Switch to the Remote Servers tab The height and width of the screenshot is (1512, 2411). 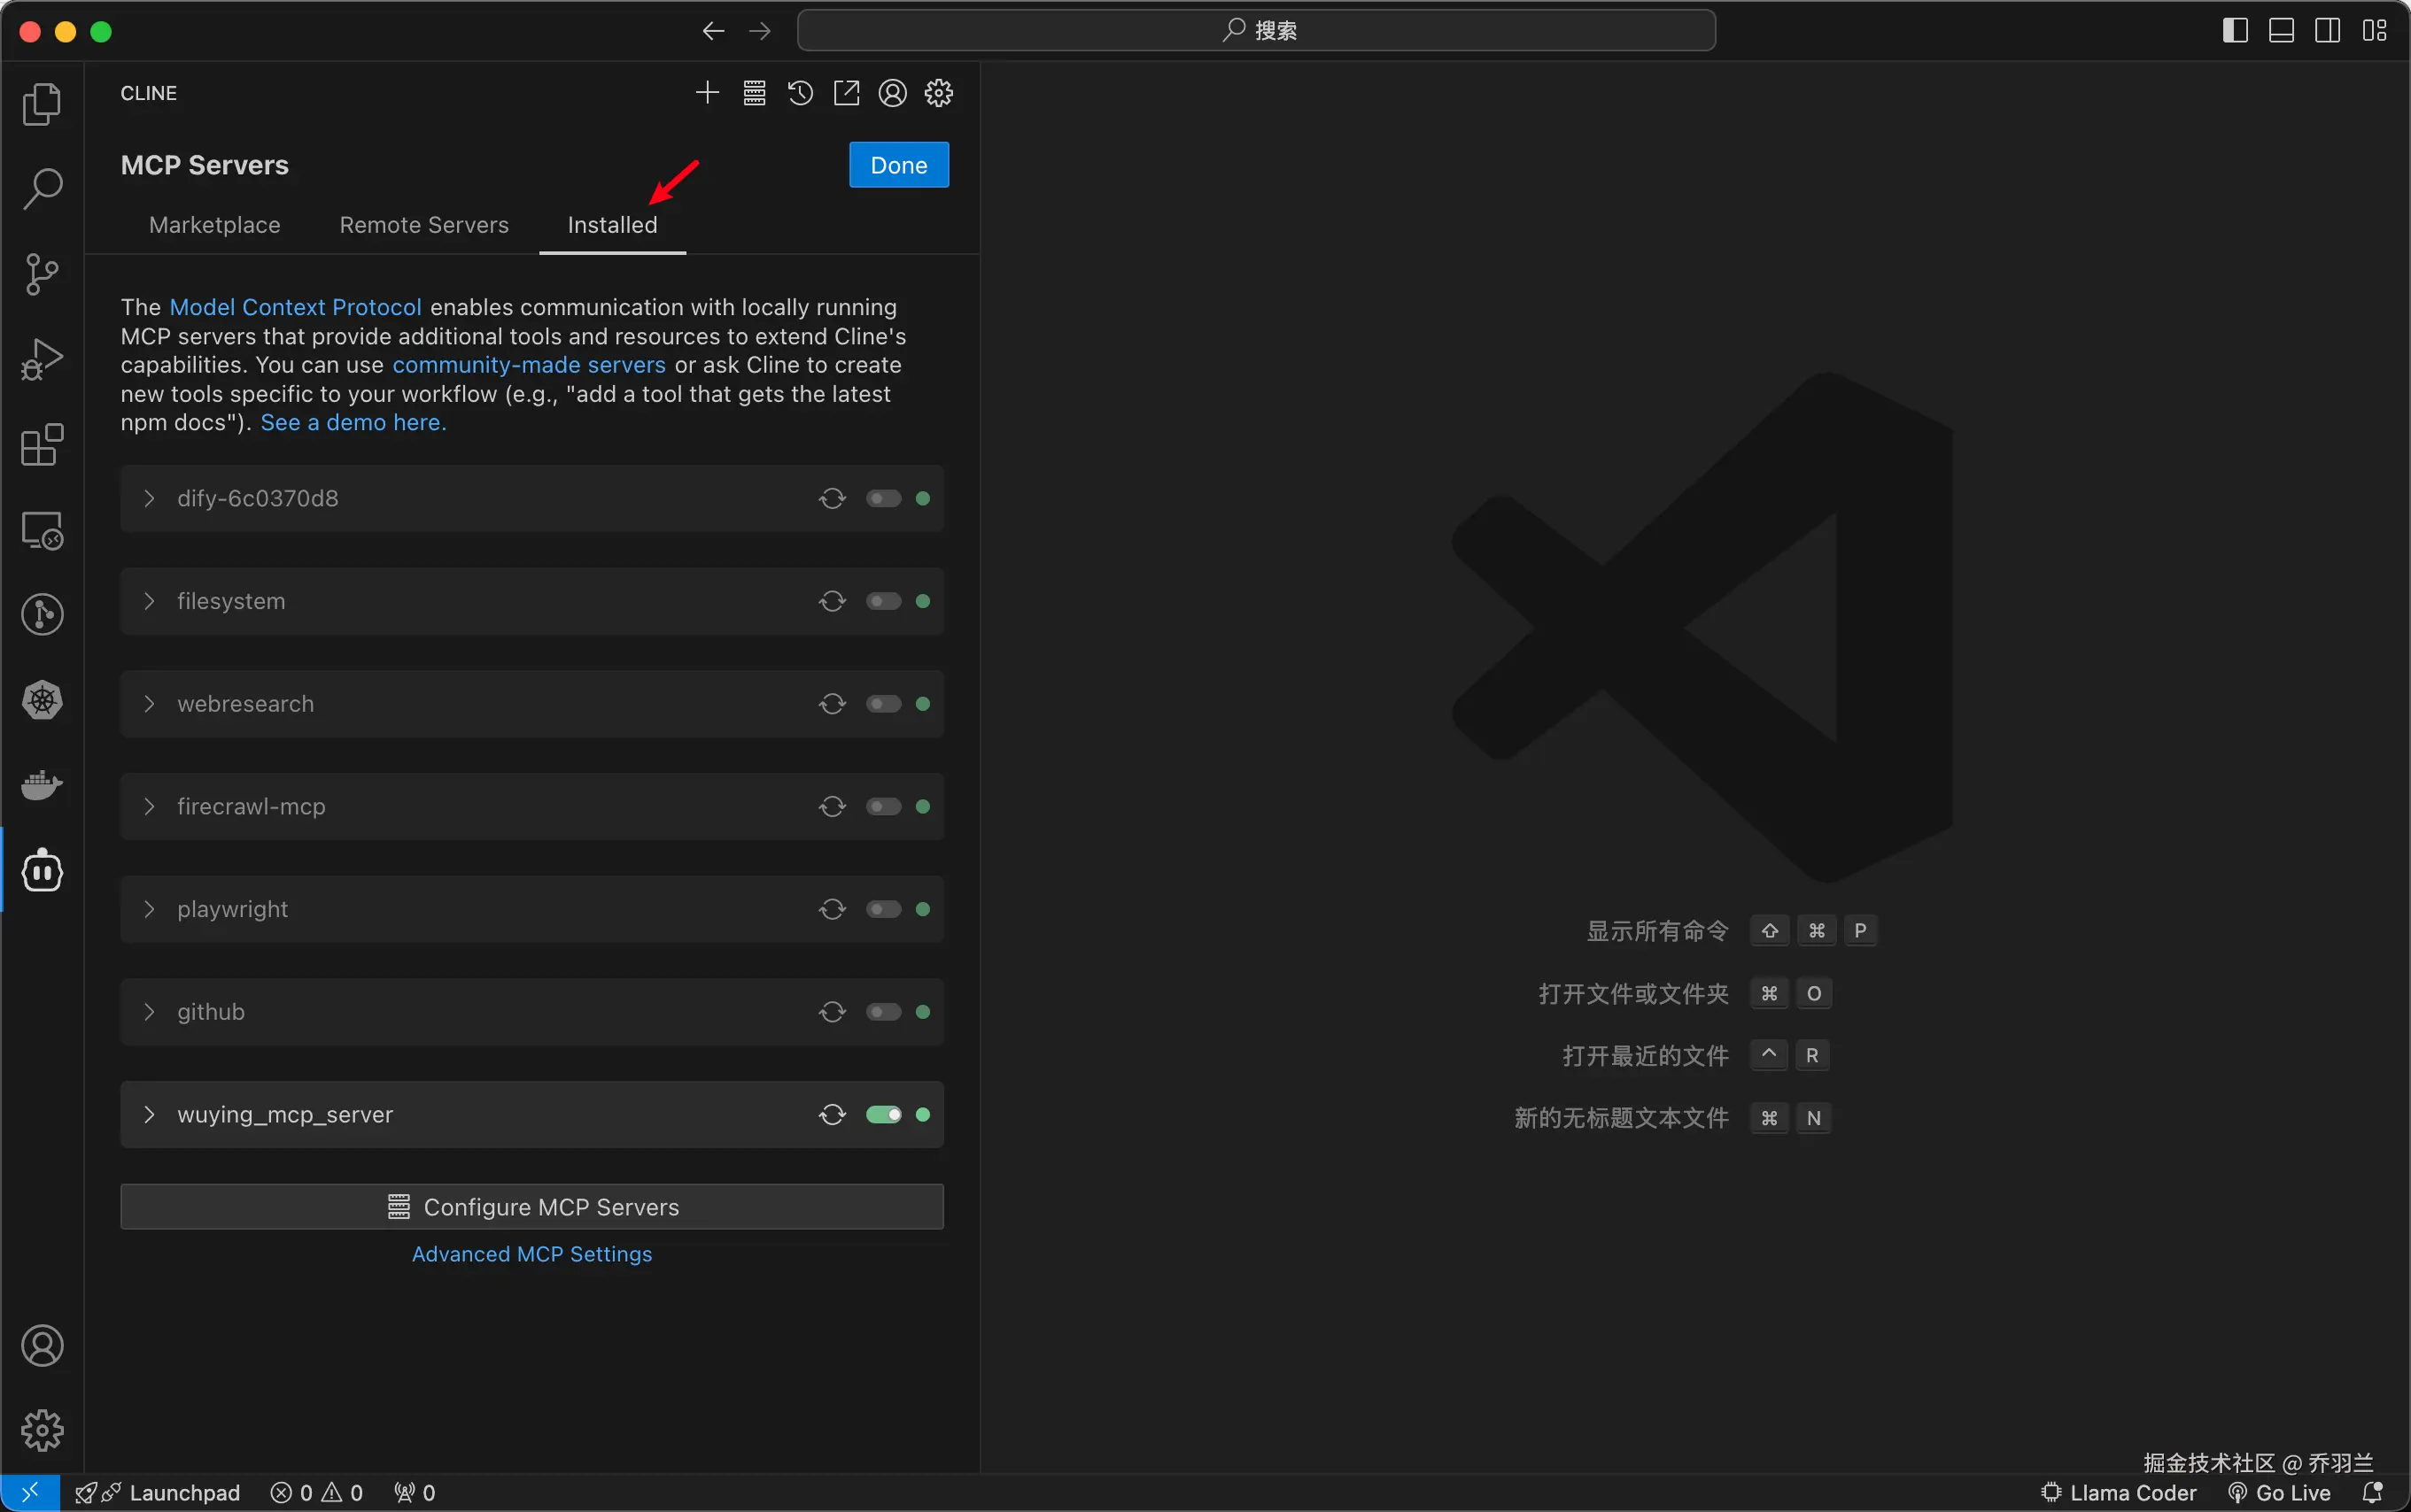424,225
